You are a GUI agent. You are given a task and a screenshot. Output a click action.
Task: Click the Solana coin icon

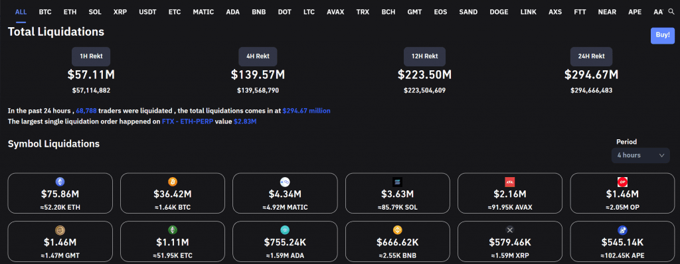[x=397, y=182]
